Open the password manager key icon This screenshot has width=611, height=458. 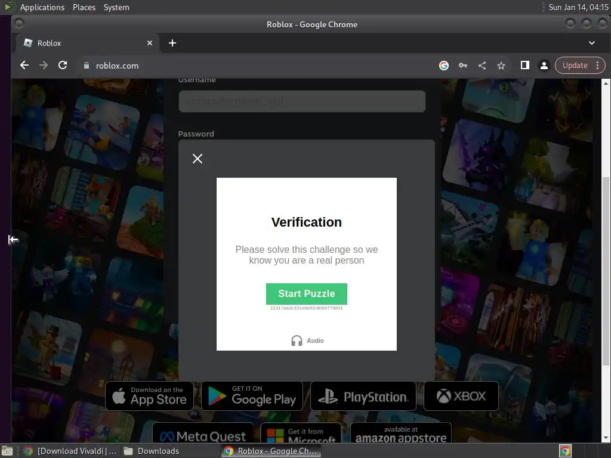[x=462, y=66]
